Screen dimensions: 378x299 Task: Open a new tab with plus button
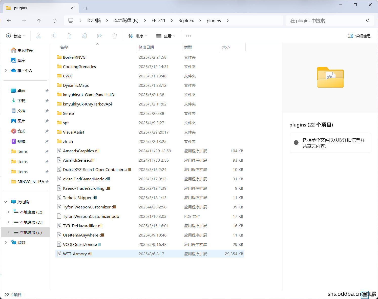pyautogui.click(x=86, y=8)
